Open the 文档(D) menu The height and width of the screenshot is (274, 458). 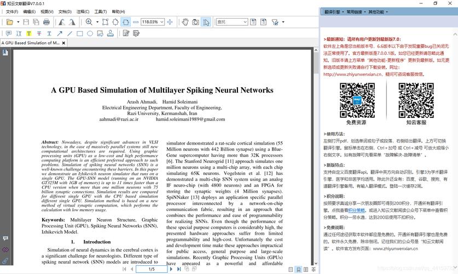(x=65, y=12)
